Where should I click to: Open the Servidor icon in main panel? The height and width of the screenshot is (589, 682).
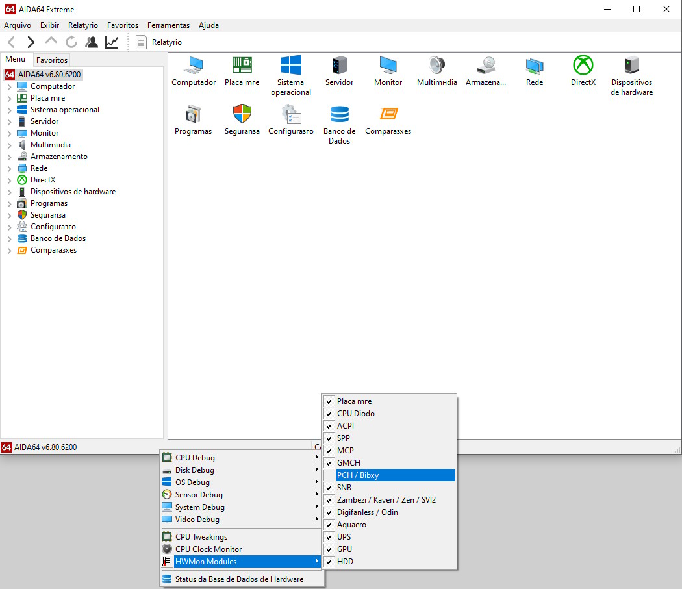(x=339, y=65)
